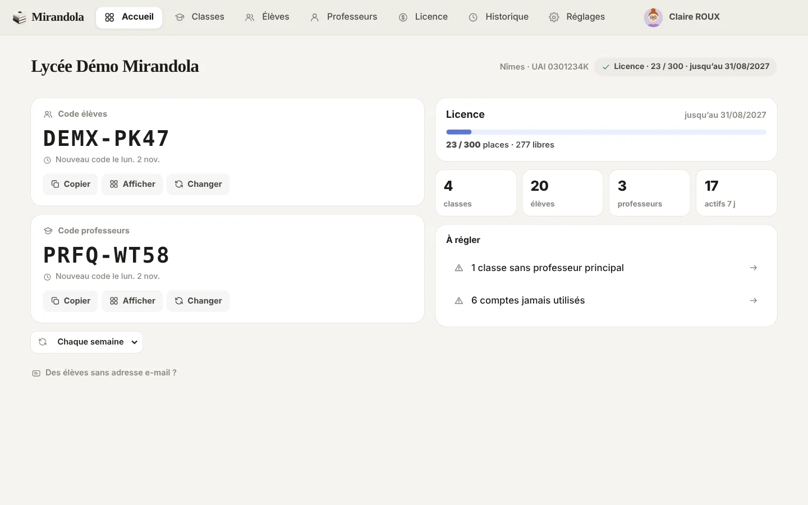Switch to the Professeurs tab

343,17
